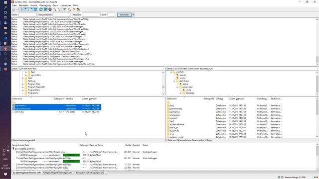Screen dimensions: 319x179
Task: Toggle the remote directory tree display icon
Action: click(31, 9)
